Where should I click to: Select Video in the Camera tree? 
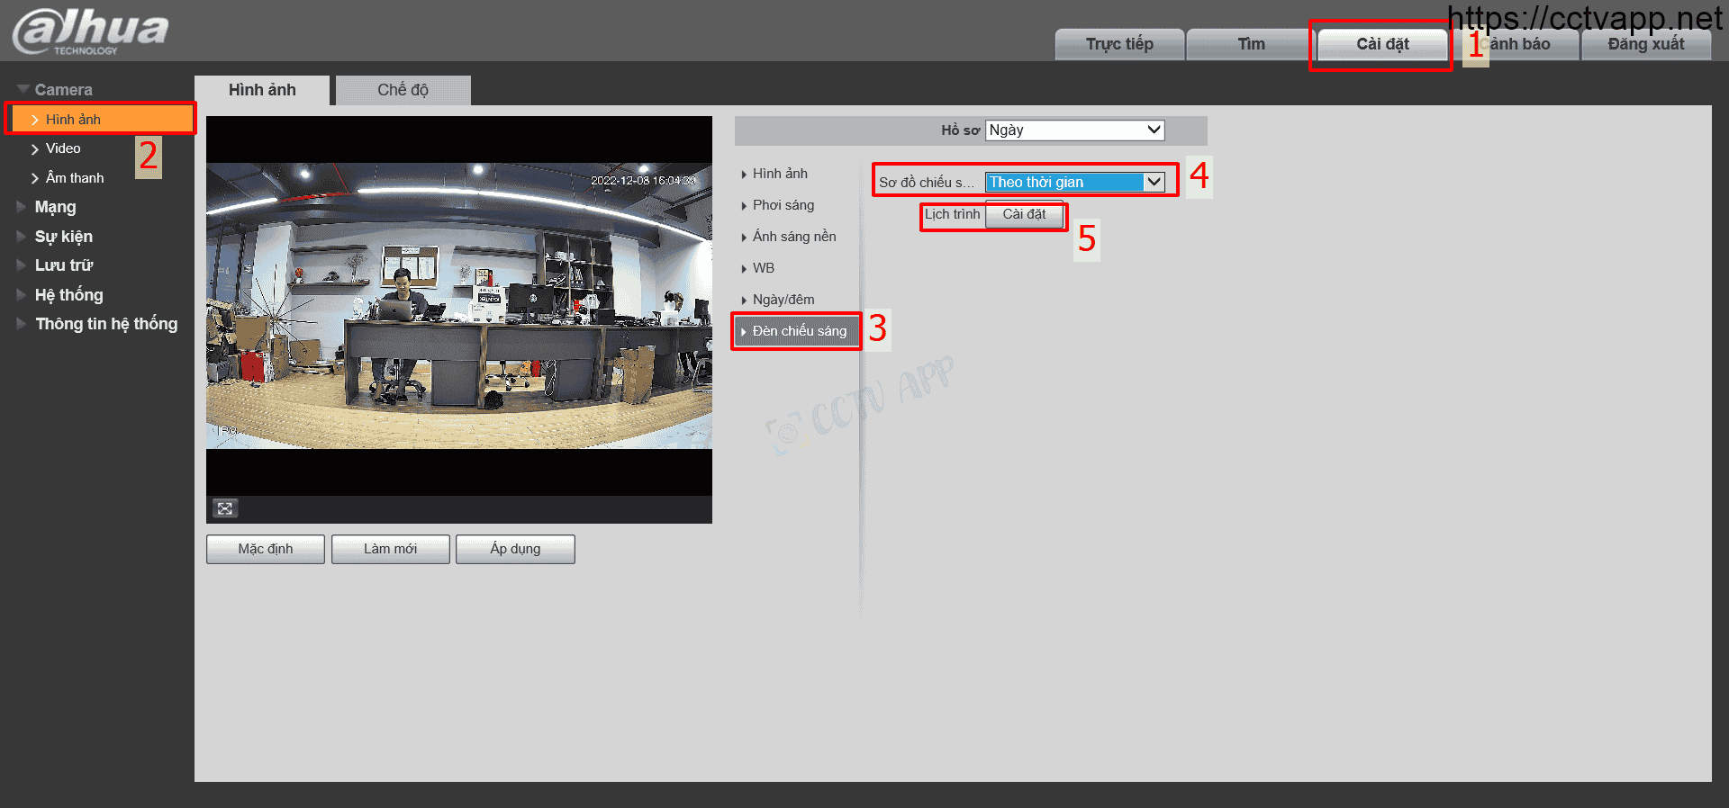click(x=63, y=148)
